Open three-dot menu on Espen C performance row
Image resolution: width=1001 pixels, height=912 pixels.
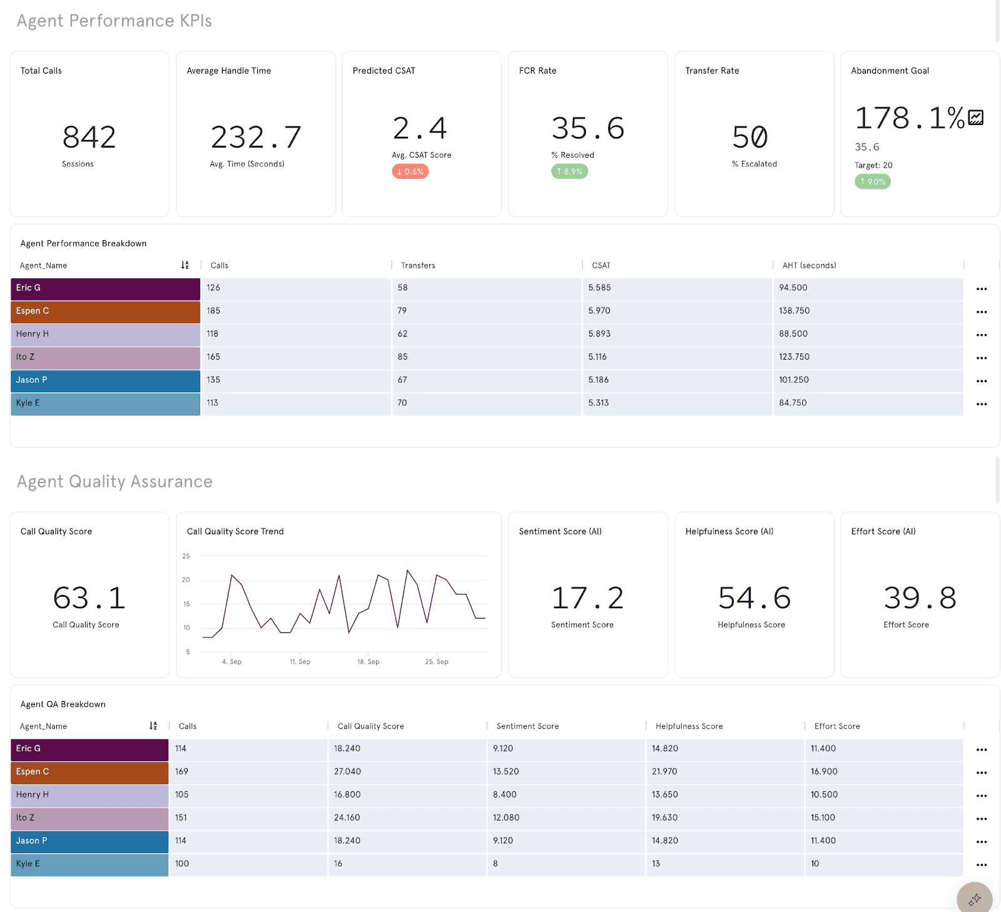pos(981,312)
